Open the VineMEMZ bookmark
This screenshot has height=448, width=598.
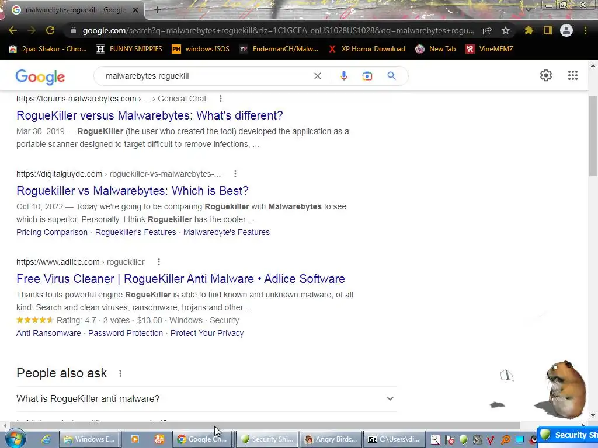(489, 49)
